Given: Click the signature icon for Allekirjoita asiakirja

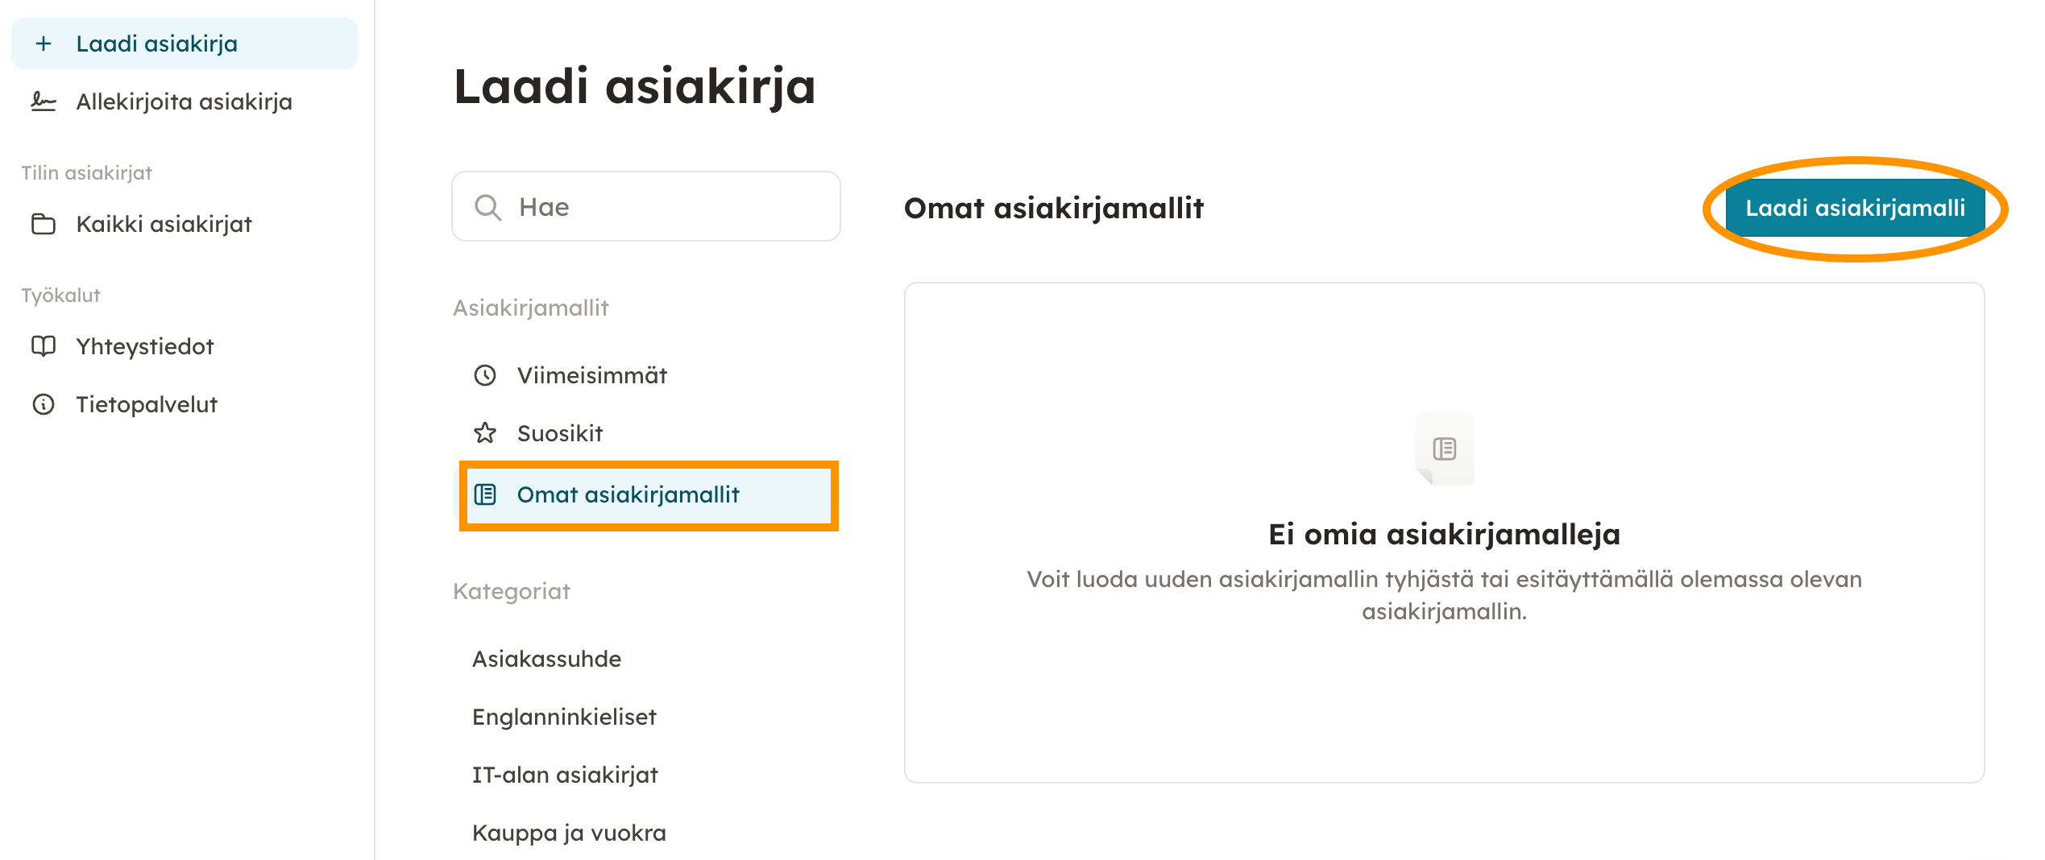Looking at the screenshot, I should tap(44, 101).
